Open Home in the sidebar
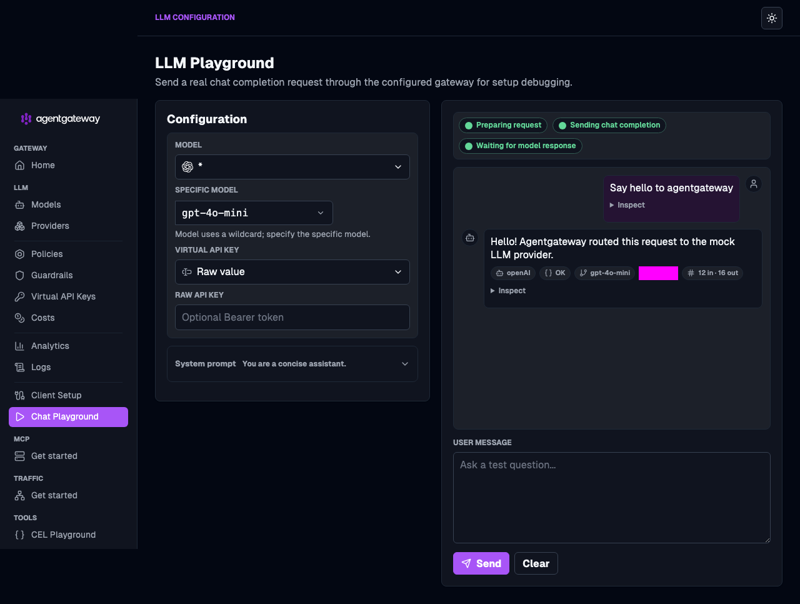800x604 pixels. click(68, 165)
